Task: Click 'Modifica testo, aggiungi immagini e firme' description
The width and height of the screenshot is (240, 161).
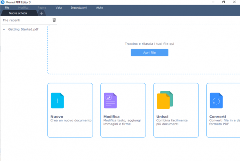Action: coord(122,122)
